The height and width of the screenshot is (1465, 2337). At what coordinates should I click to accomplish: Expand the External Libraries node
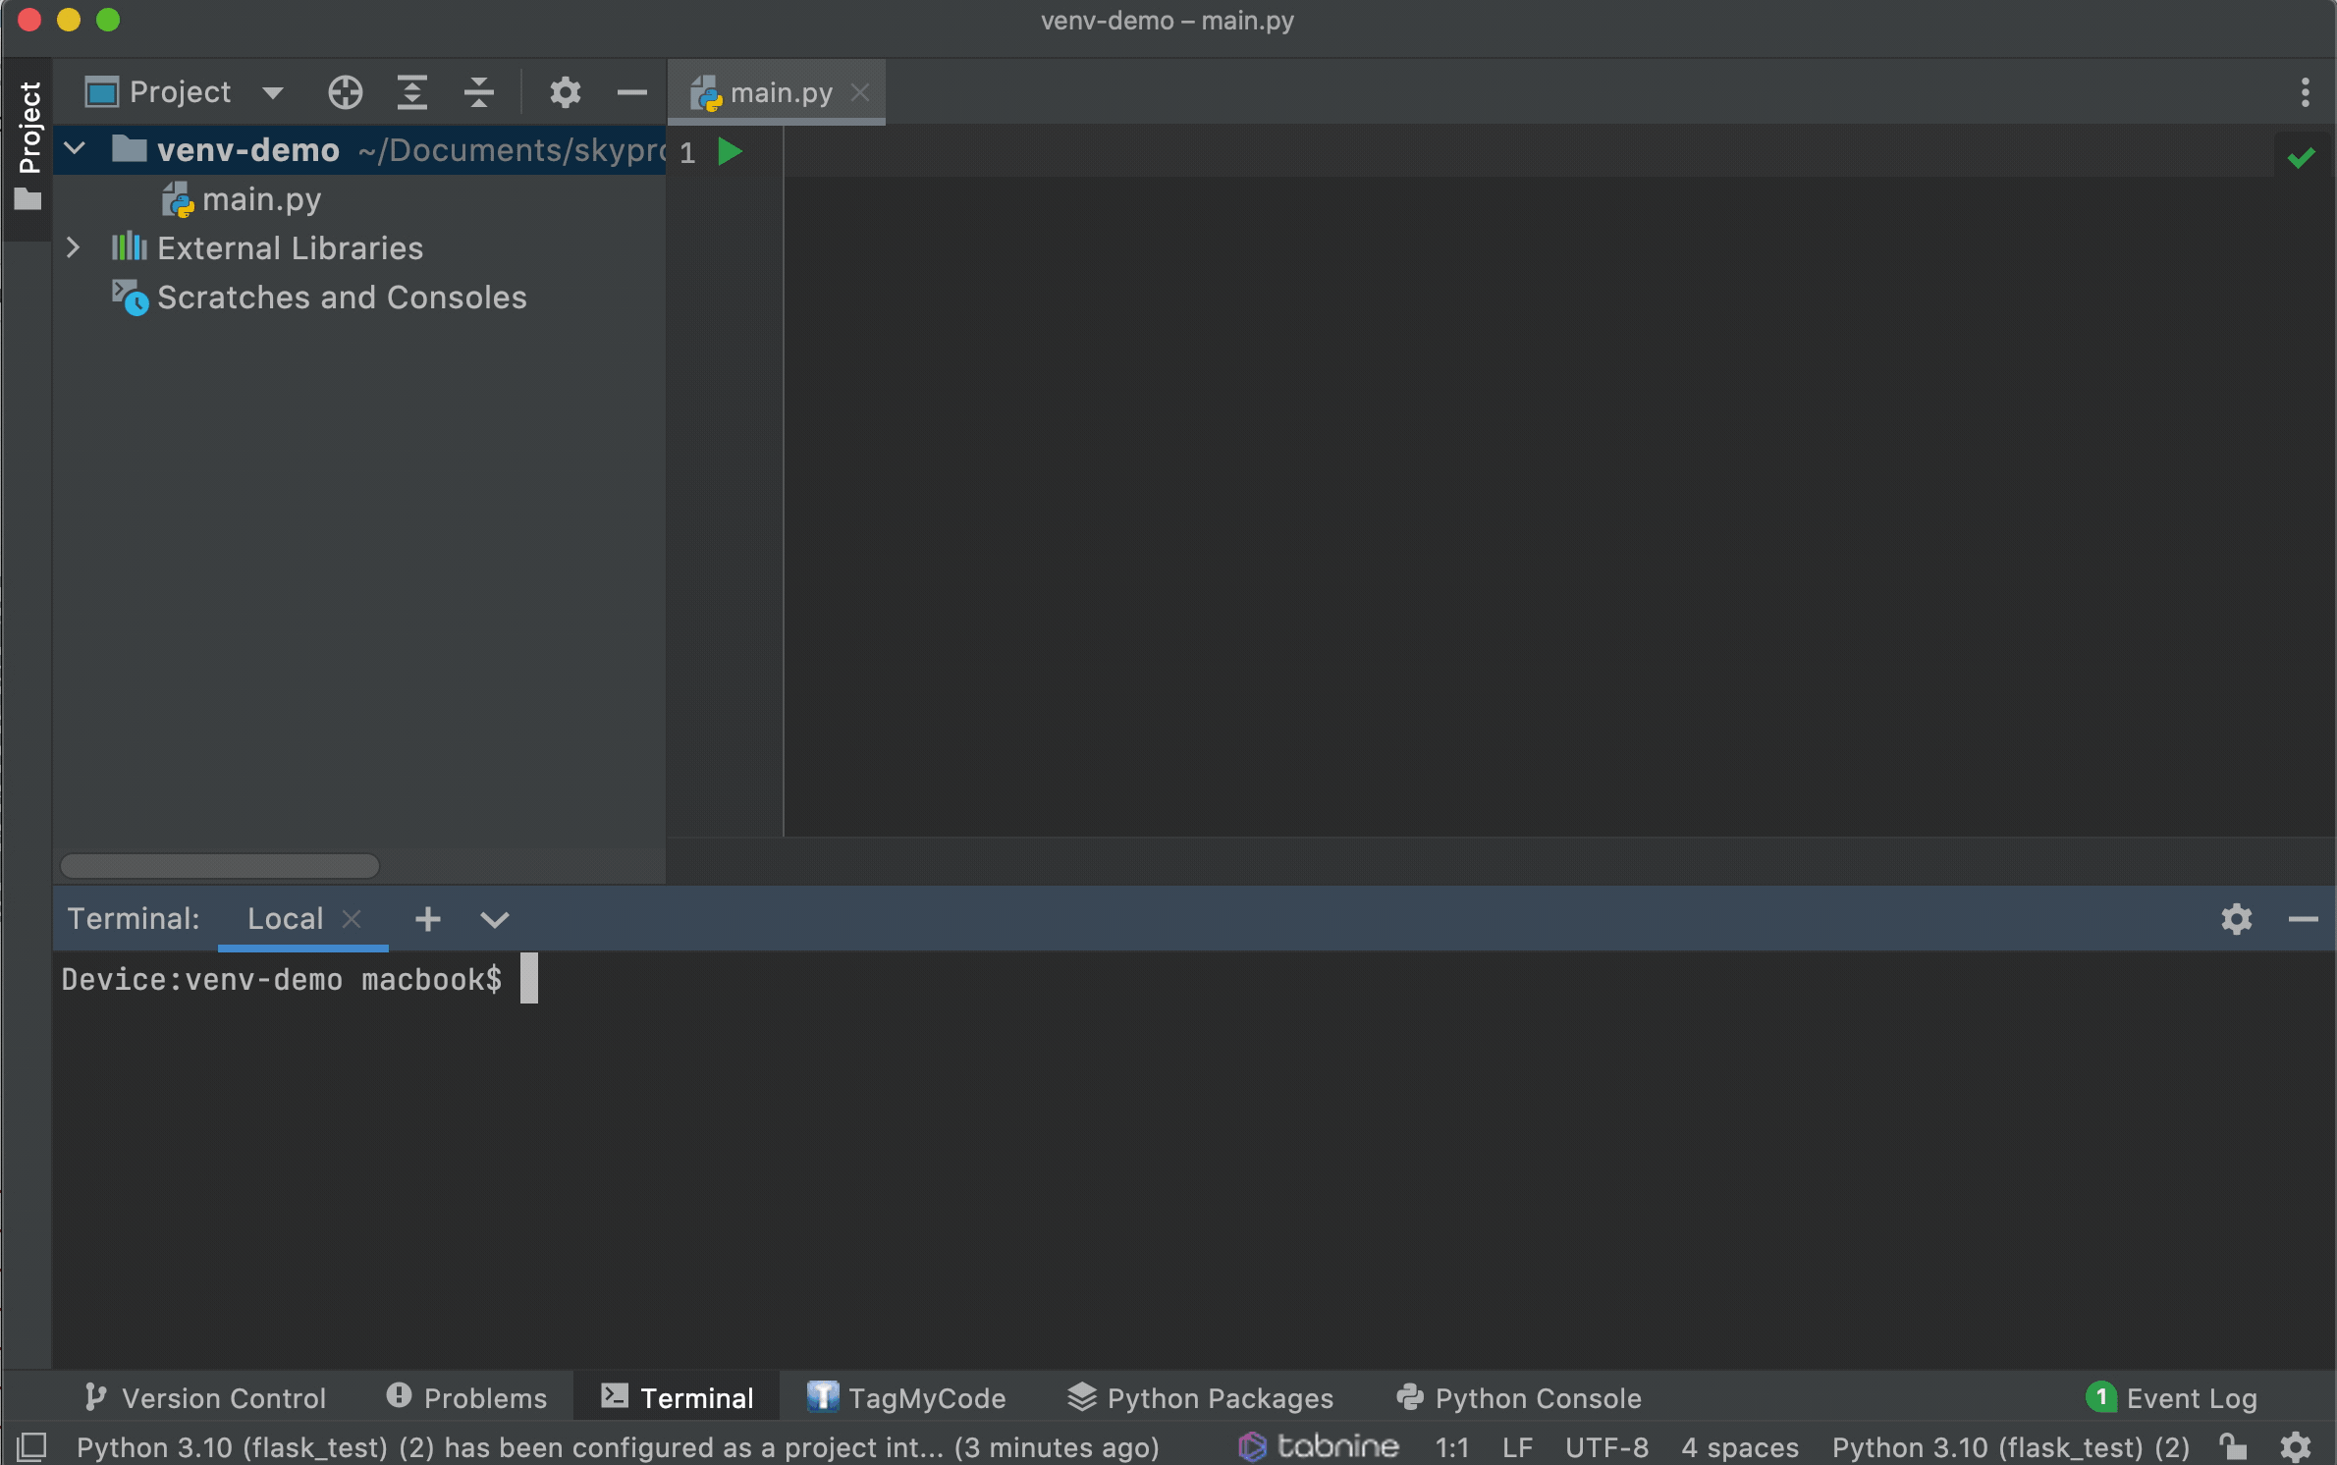73,247
